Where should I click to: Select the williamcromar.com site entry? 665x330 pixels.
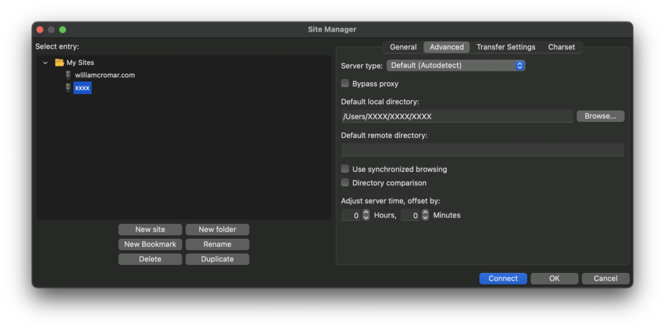[105, 75]
